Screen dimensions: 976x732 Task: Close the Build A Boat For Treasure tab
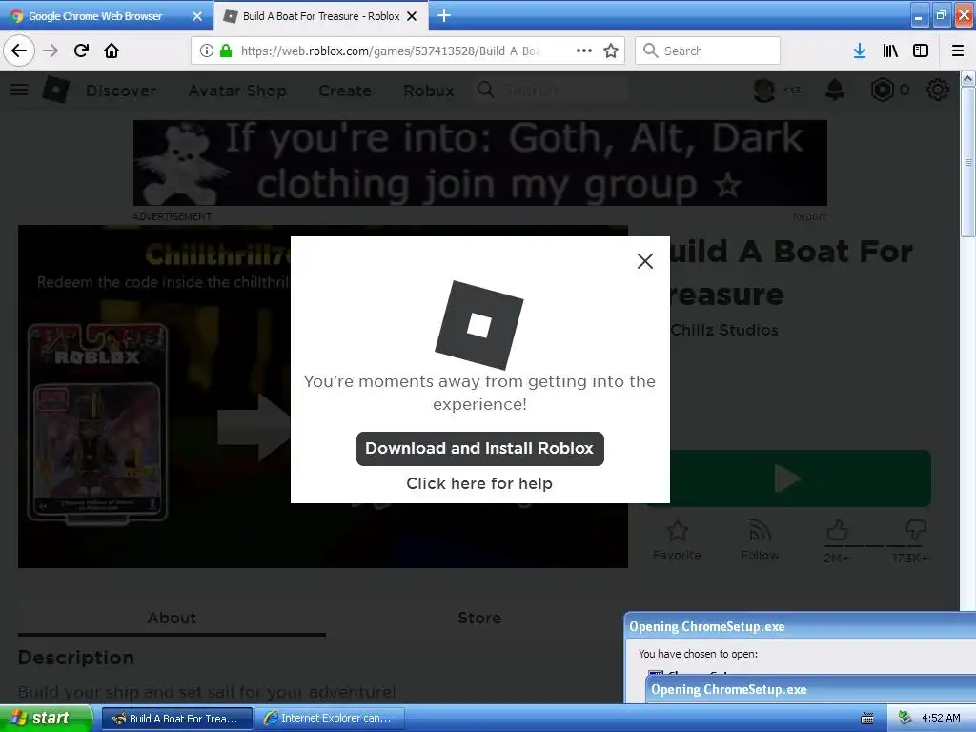click(412, 16)
